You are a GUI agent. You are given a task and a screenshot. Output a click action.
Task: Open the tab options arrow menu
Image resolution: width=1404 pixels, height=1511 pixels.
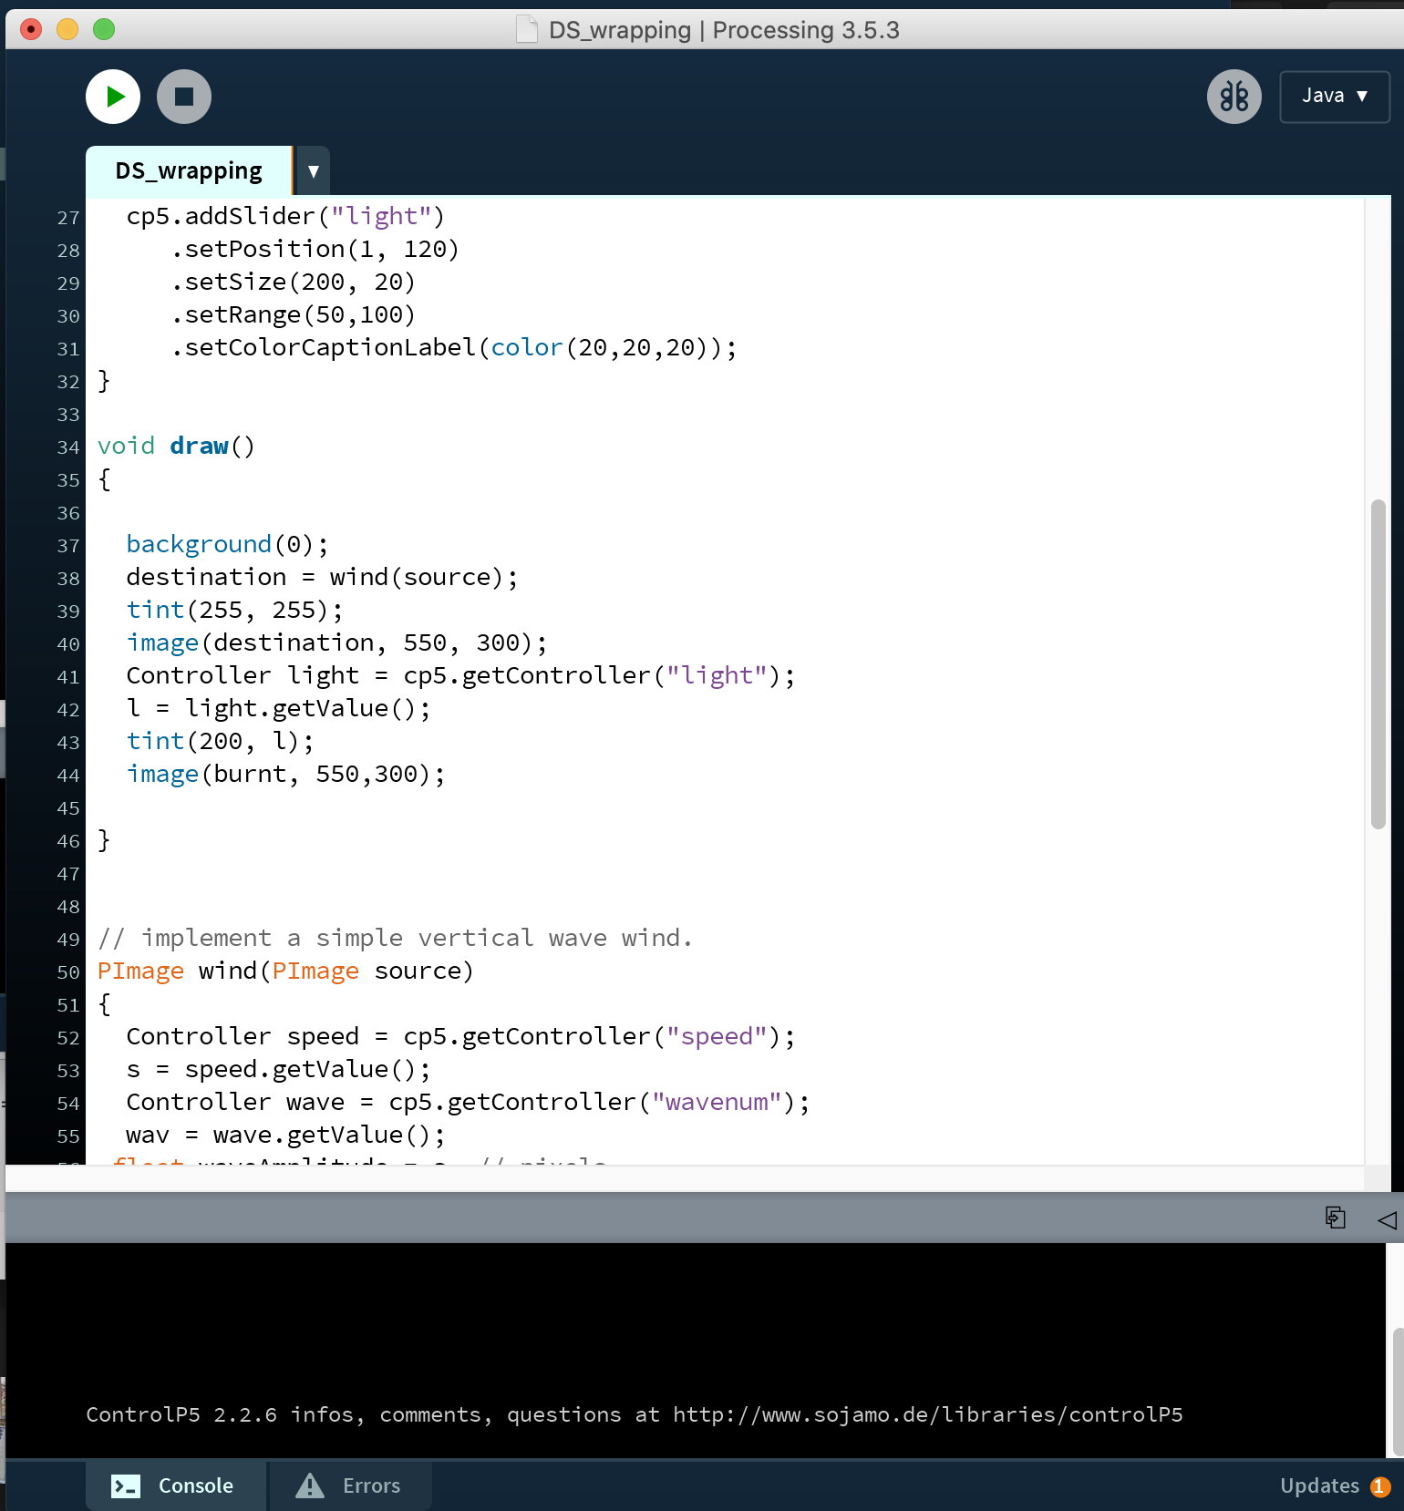[313, 170]
